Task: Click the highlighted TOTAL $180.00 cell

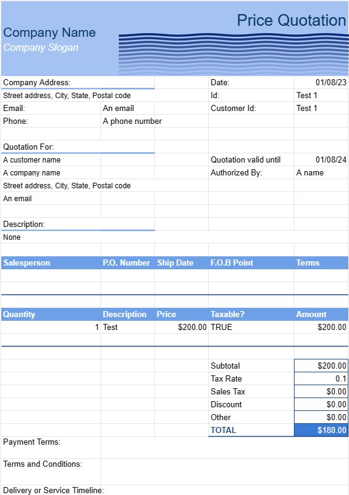Action: 321,430
